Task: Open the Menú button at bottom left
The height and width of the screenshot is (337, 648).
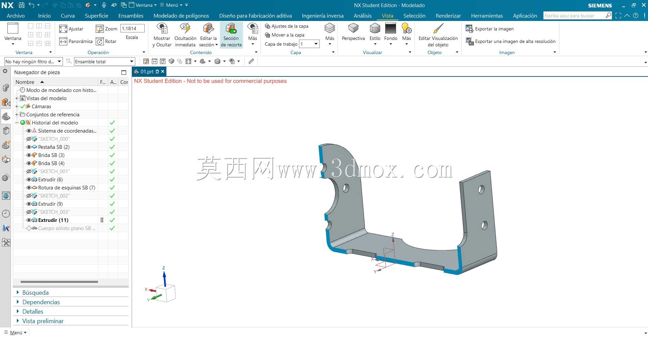Action: (16, 333)
